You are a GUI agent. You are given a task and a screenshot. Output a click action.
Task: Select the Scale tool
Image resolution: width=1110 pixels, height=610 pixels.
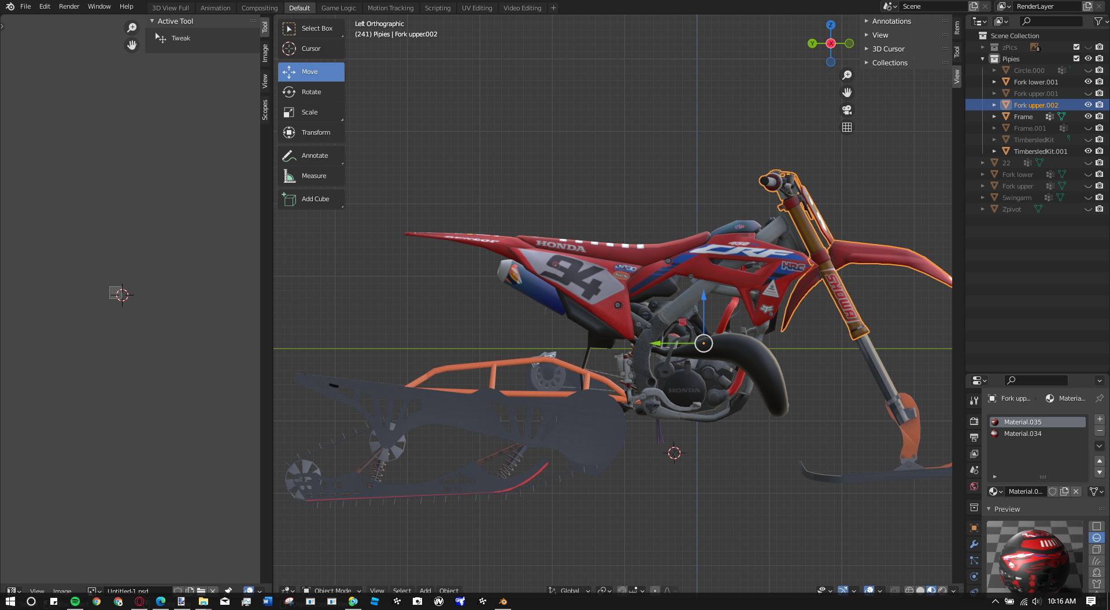point(311,112)
